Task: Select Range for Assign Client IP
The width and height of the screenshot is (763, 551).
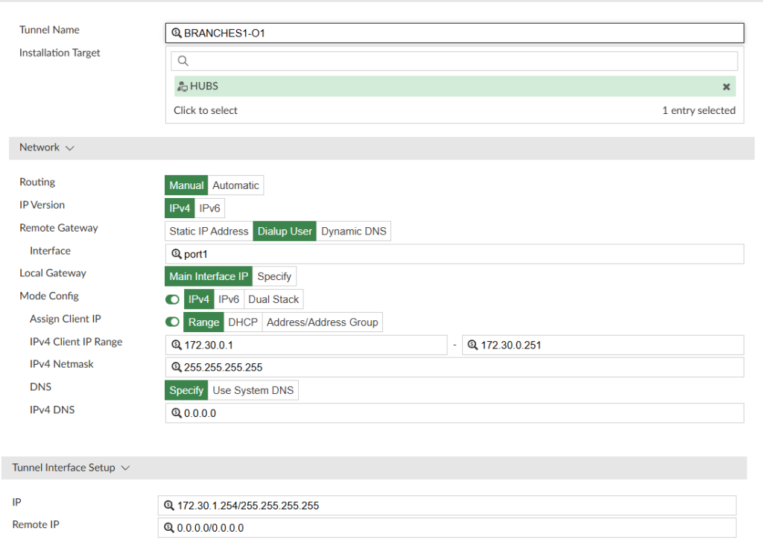Action: coord(204,322)
